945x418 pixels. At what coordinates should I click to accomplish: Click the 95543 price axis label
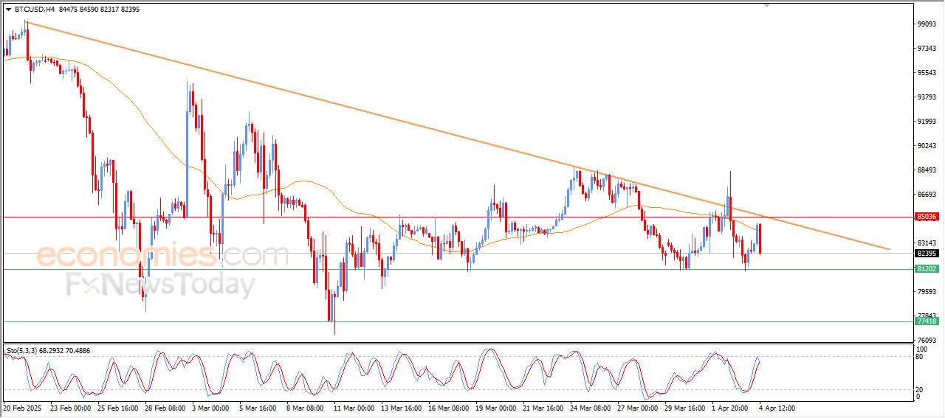[927, 72]
